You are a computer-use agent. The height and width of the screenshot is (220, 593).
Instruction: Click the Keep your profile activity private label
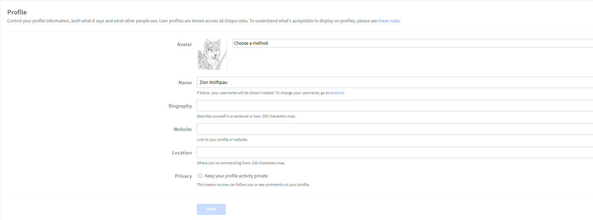tap(236, 176)
